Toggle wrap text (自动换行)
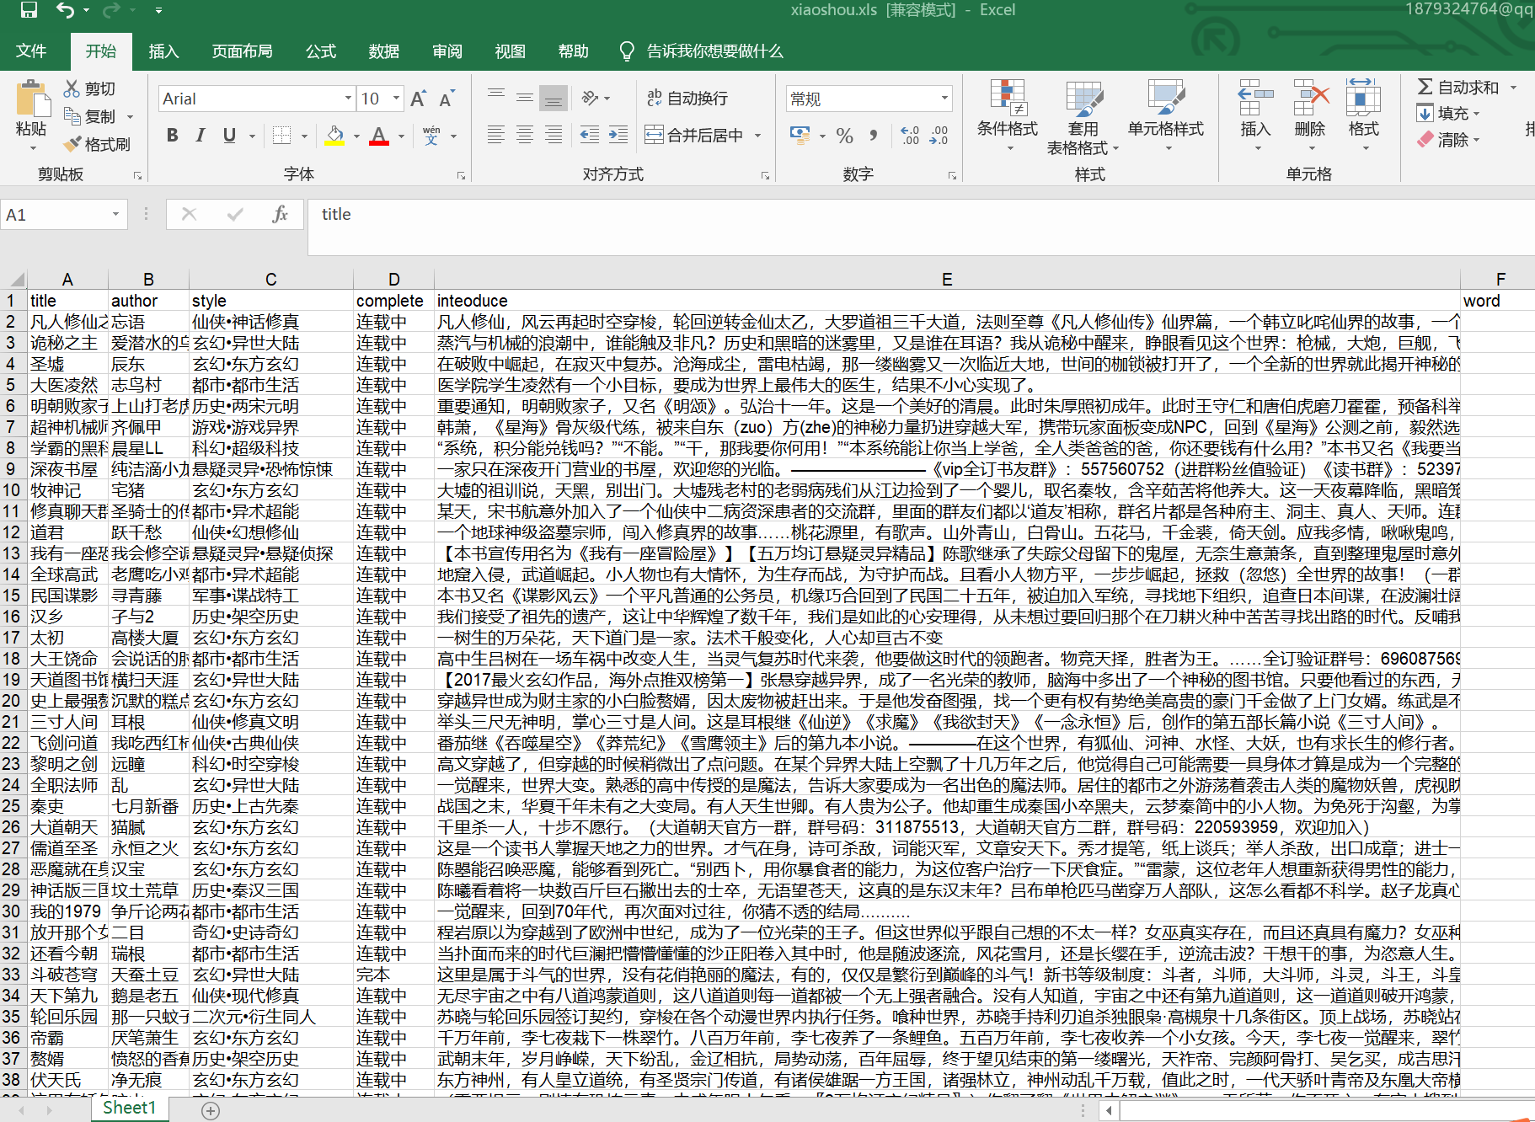The image size is (1535, 1122). 687,98
